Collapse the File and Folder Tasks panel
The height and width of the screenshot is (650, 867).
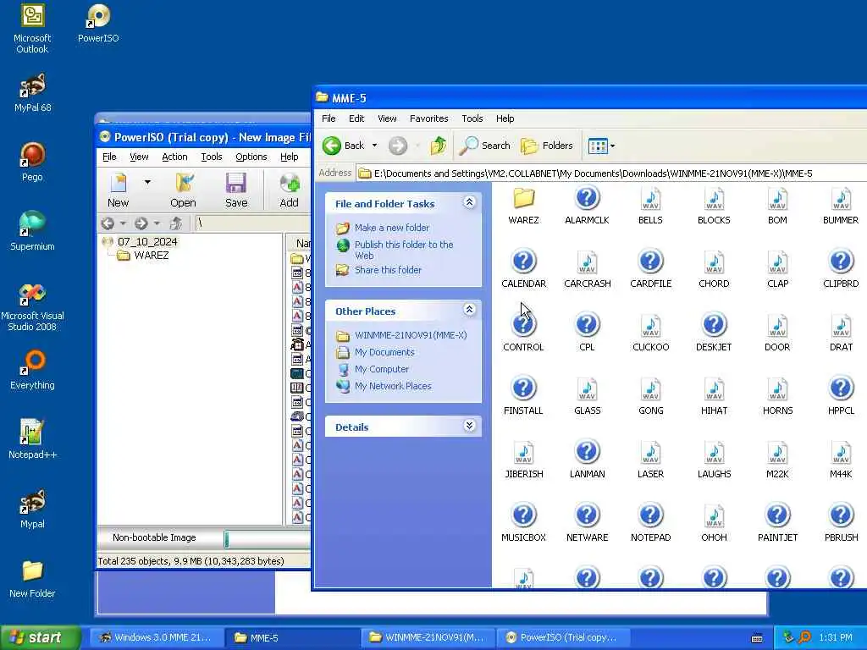[x=469, y=202]
